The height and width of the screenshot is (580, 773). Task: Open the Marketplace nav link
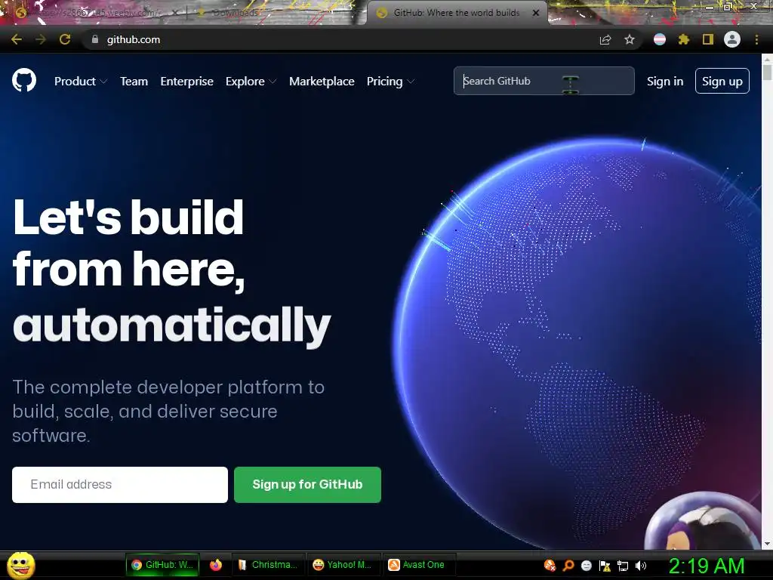click(x=322, y=82)
